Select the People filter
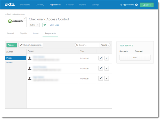Viewport: 161px width, 120px height. (x=16, y=58)
